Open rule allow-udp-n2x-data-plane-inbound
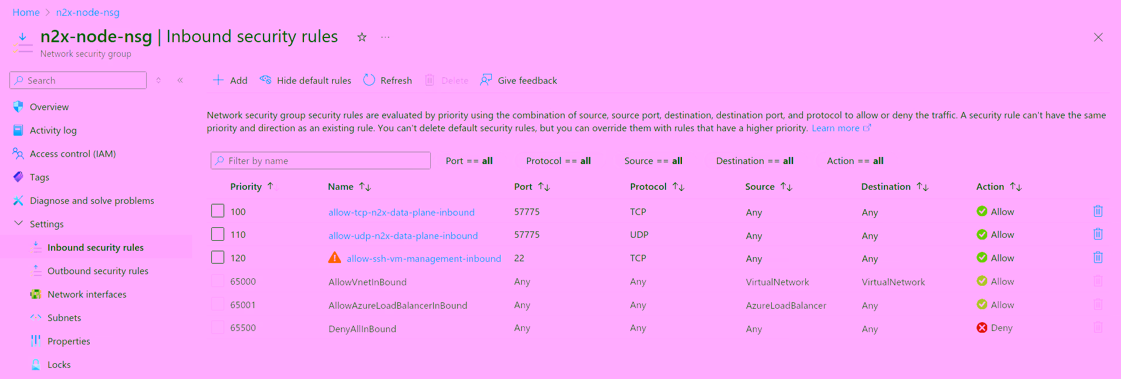The height and width of the screenshot is (379, 1121). tap(403, 235)
